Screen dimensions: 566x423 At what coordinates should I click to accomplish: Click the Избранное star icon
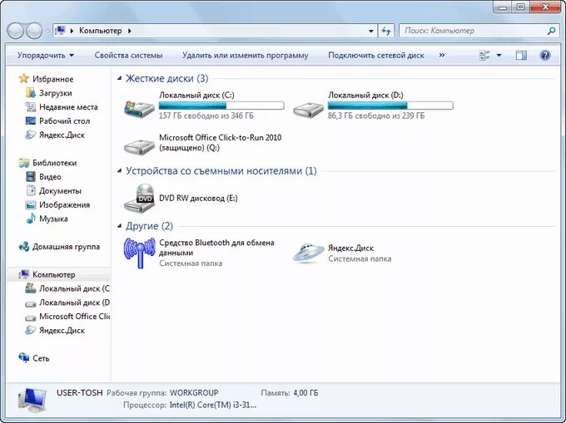(x=24, y=79)
